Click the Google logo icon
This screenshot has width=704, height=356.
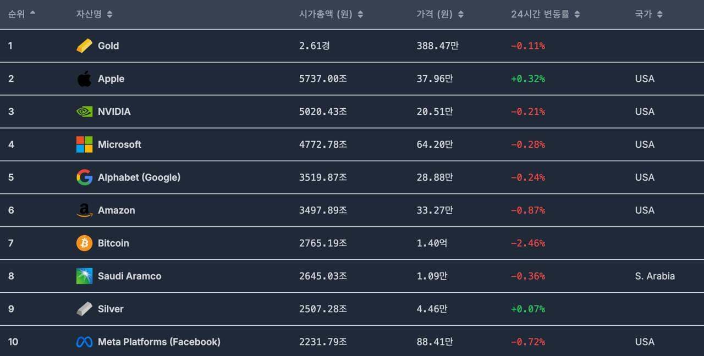pyautogui.click(x=84, y=177)
